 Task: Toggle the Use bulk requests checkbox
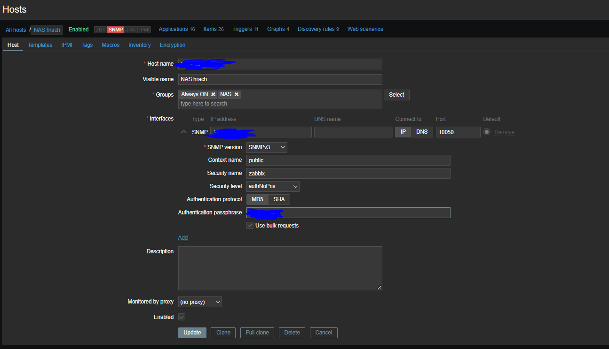[x=250, y=226]
